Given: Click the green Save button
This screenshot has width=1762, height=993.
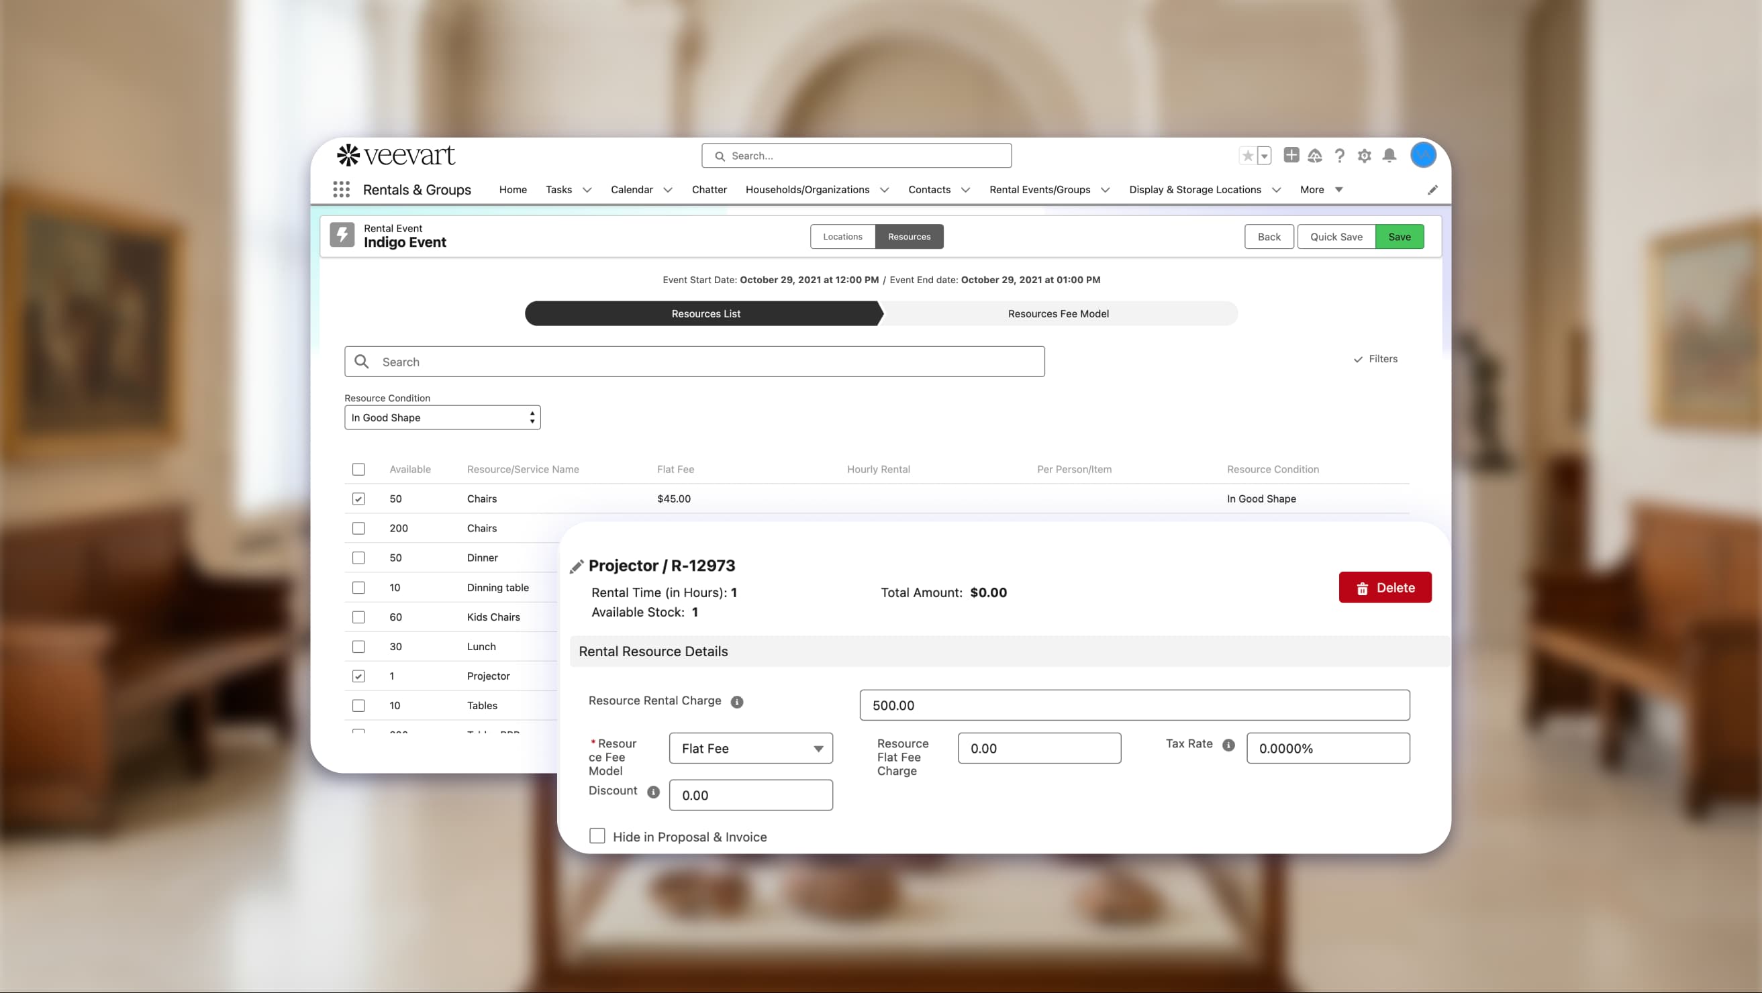Looking at the screenshot, I should (1400, 236).
